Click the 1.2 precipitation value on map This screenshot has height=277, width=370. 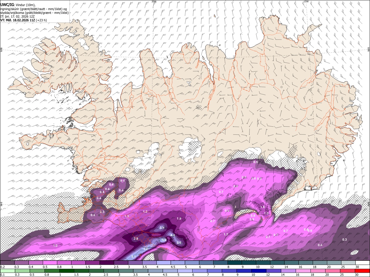coord(145,212)
